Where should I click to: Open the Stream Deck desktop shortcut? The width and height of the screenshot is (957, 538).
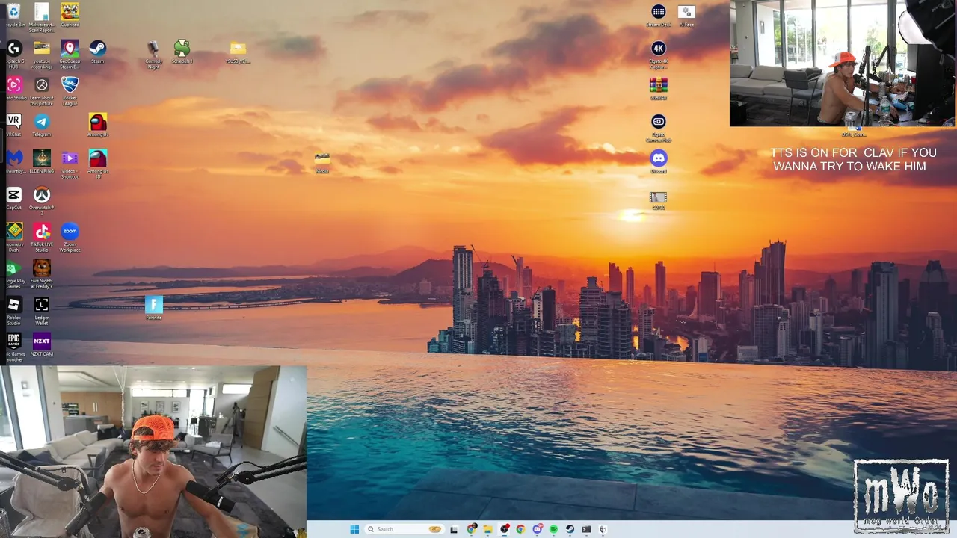click(x=658, y=16)
